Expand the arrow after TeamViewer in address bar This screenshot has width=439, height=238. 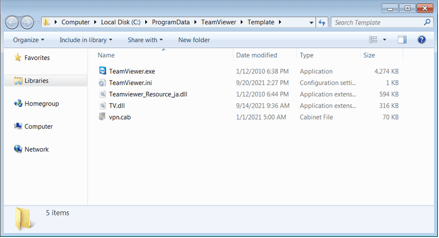pos(242,22)
